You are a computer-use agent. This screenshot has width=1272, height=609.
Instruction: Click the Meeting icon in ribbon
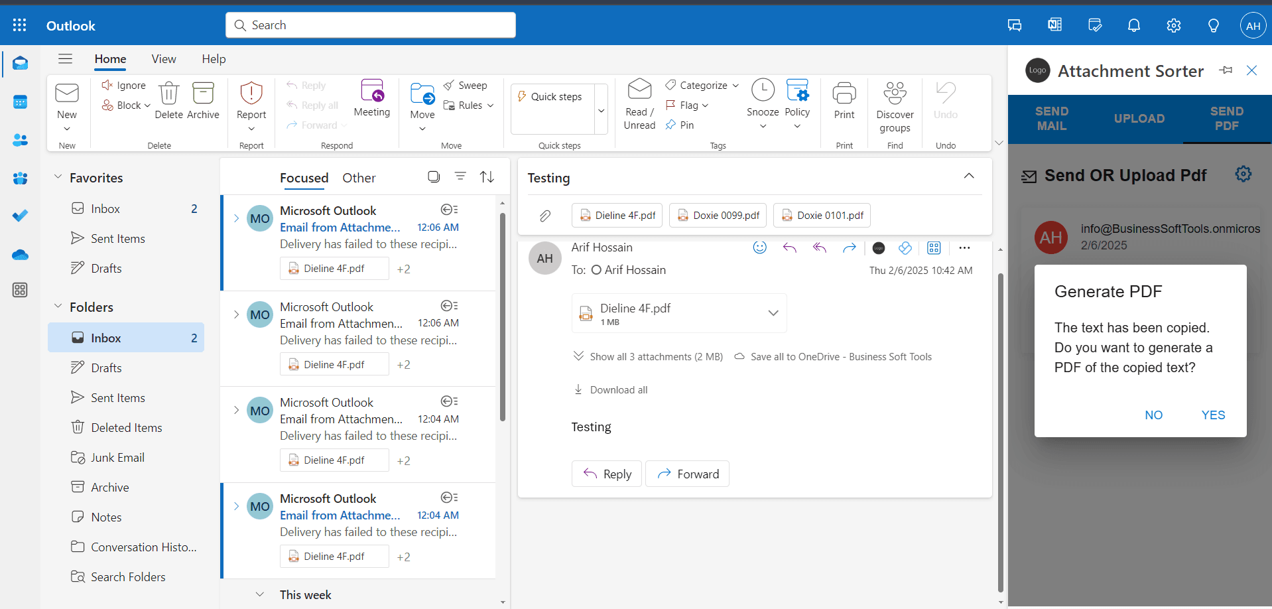point(372,91)
